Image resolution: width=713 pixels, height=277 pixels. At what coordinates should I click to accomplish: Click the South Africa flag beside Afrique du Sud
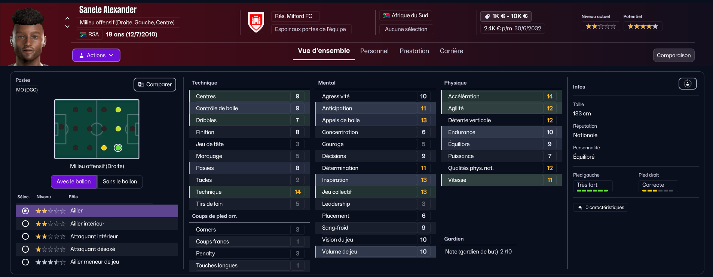pyautogui.click(x=386, y=16)
